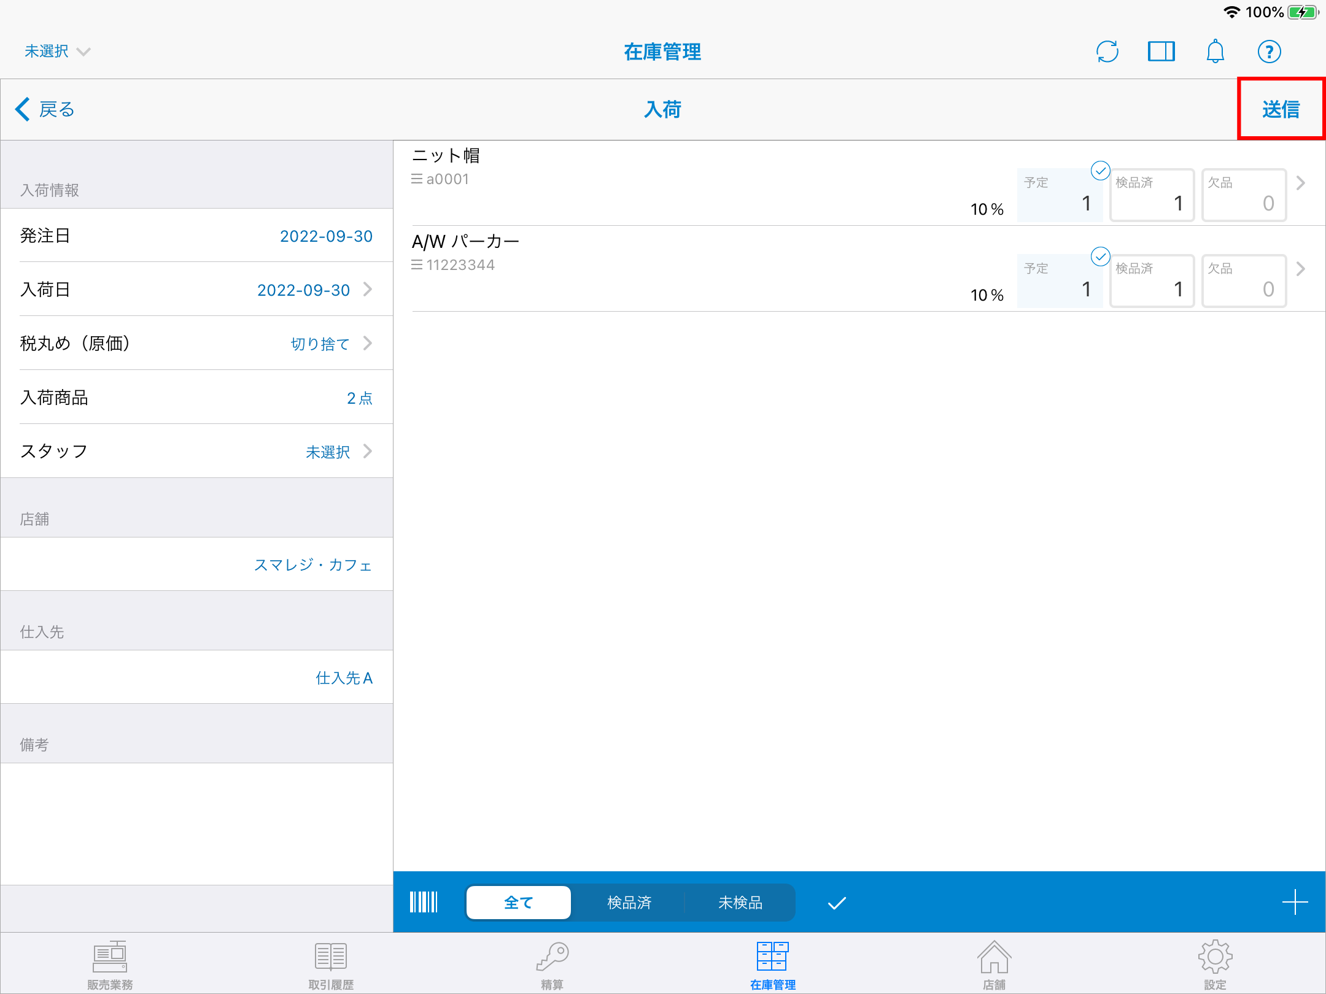Image resolution: width=1326 pixels, height=994 pixels.
Task: Tap 戻る back button
Action: click(45, 109)
